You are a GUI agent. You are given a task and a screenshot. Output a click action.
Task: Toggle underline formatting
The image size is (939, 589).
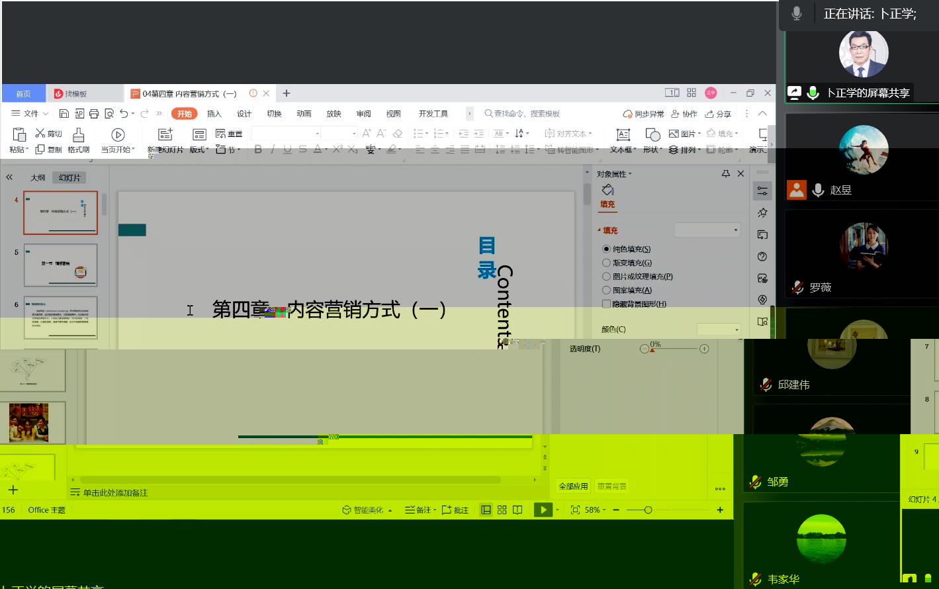click(x=287, y=150)
